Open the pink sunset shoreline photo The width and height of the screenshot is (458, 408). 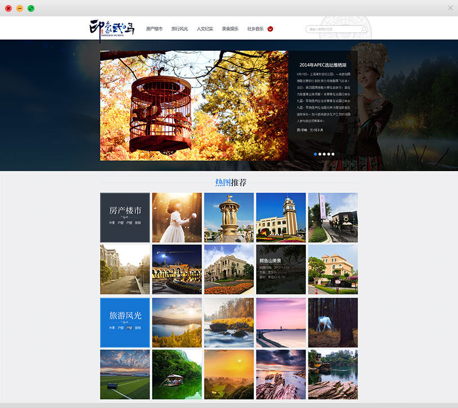[x=281, y=323]
